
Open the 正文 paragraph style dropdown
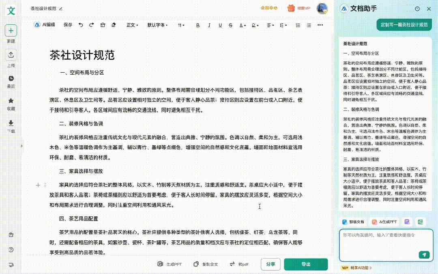[x=132, y=25]
